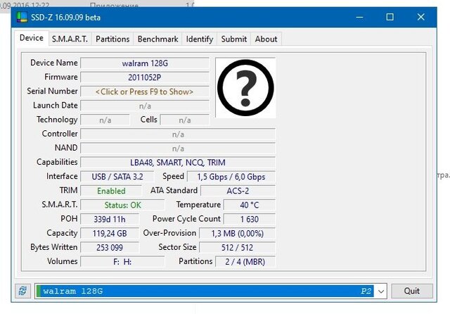Select the Device tab
This screenshot has width=450, height=314.
(x=32, y=38)
